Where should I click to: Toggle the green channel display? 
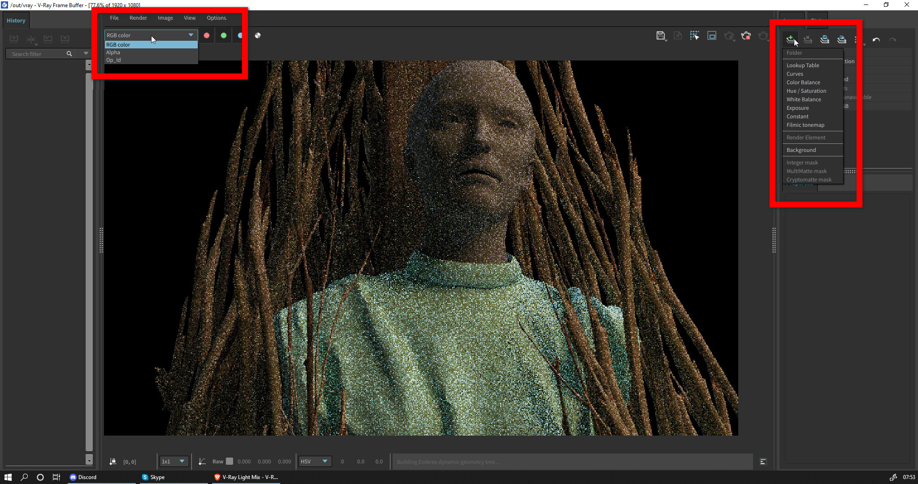point(224,35)
